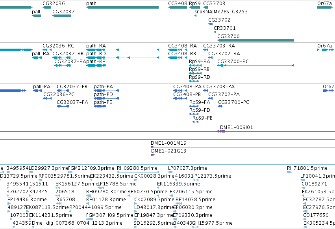Click the long bar under CG33700 gene
335x229 pixels.
256,40
